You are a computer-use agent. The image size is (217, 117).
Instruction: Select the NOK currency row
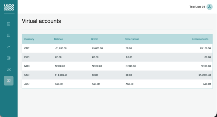click(117, 66)
